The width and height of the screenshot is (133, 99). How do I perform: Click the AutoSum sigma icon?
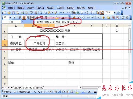(x=82, y=13)
